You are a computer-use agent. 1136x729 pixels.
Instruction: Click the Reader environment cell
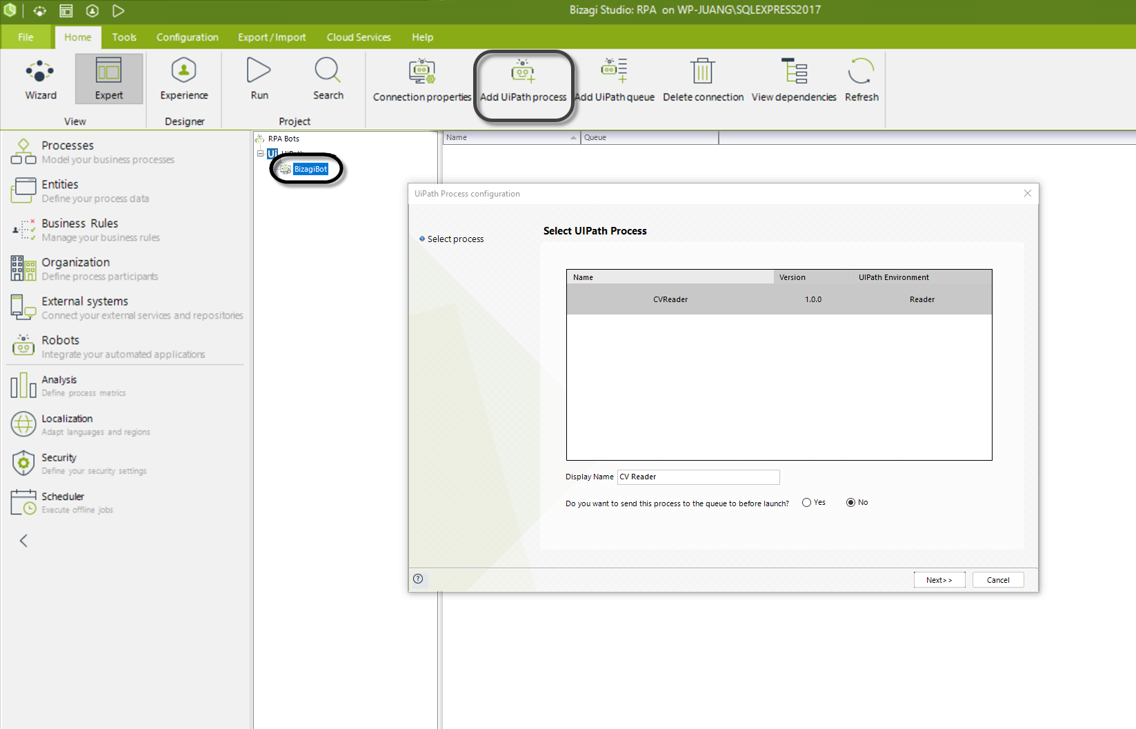921,299
